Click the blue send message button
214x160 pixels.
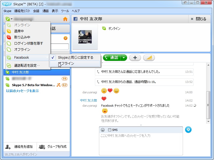188,130
